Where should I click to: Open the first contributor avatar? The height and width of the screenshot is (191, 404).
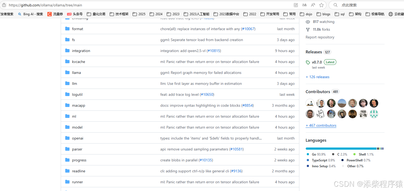pos(310,103)
